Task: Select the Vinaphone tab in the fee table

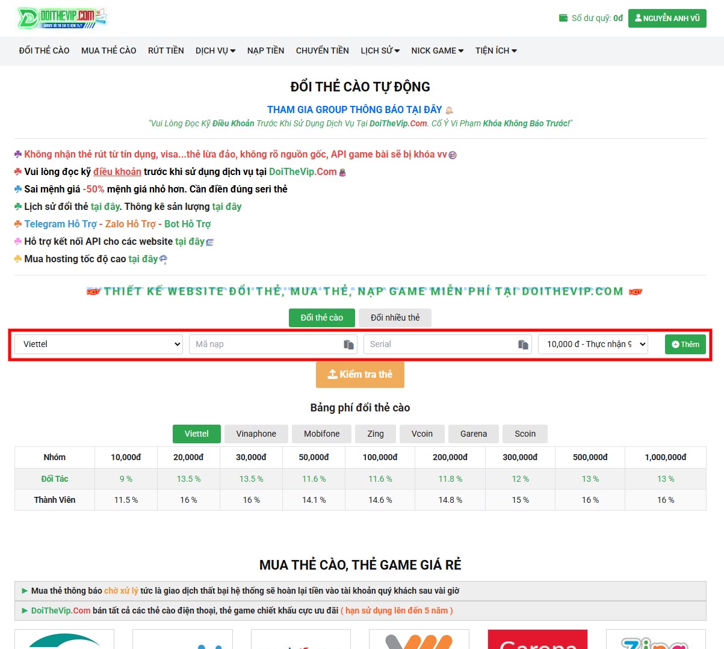Action: point(256,434)
